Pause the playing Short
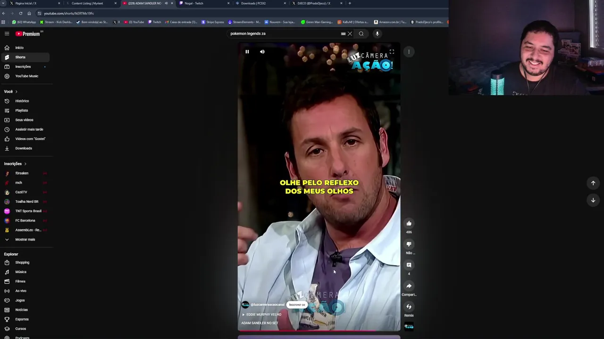Image resolution: width=604 pixels, height=339 pixels. [x=247, y=51]
